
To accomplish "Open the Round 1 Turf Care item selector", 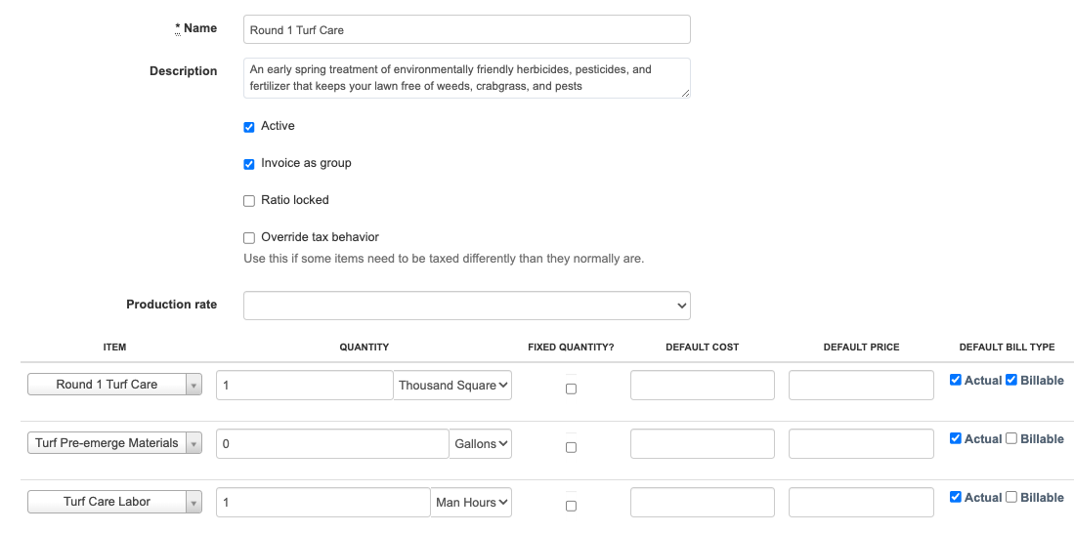I will click(114, 385).
